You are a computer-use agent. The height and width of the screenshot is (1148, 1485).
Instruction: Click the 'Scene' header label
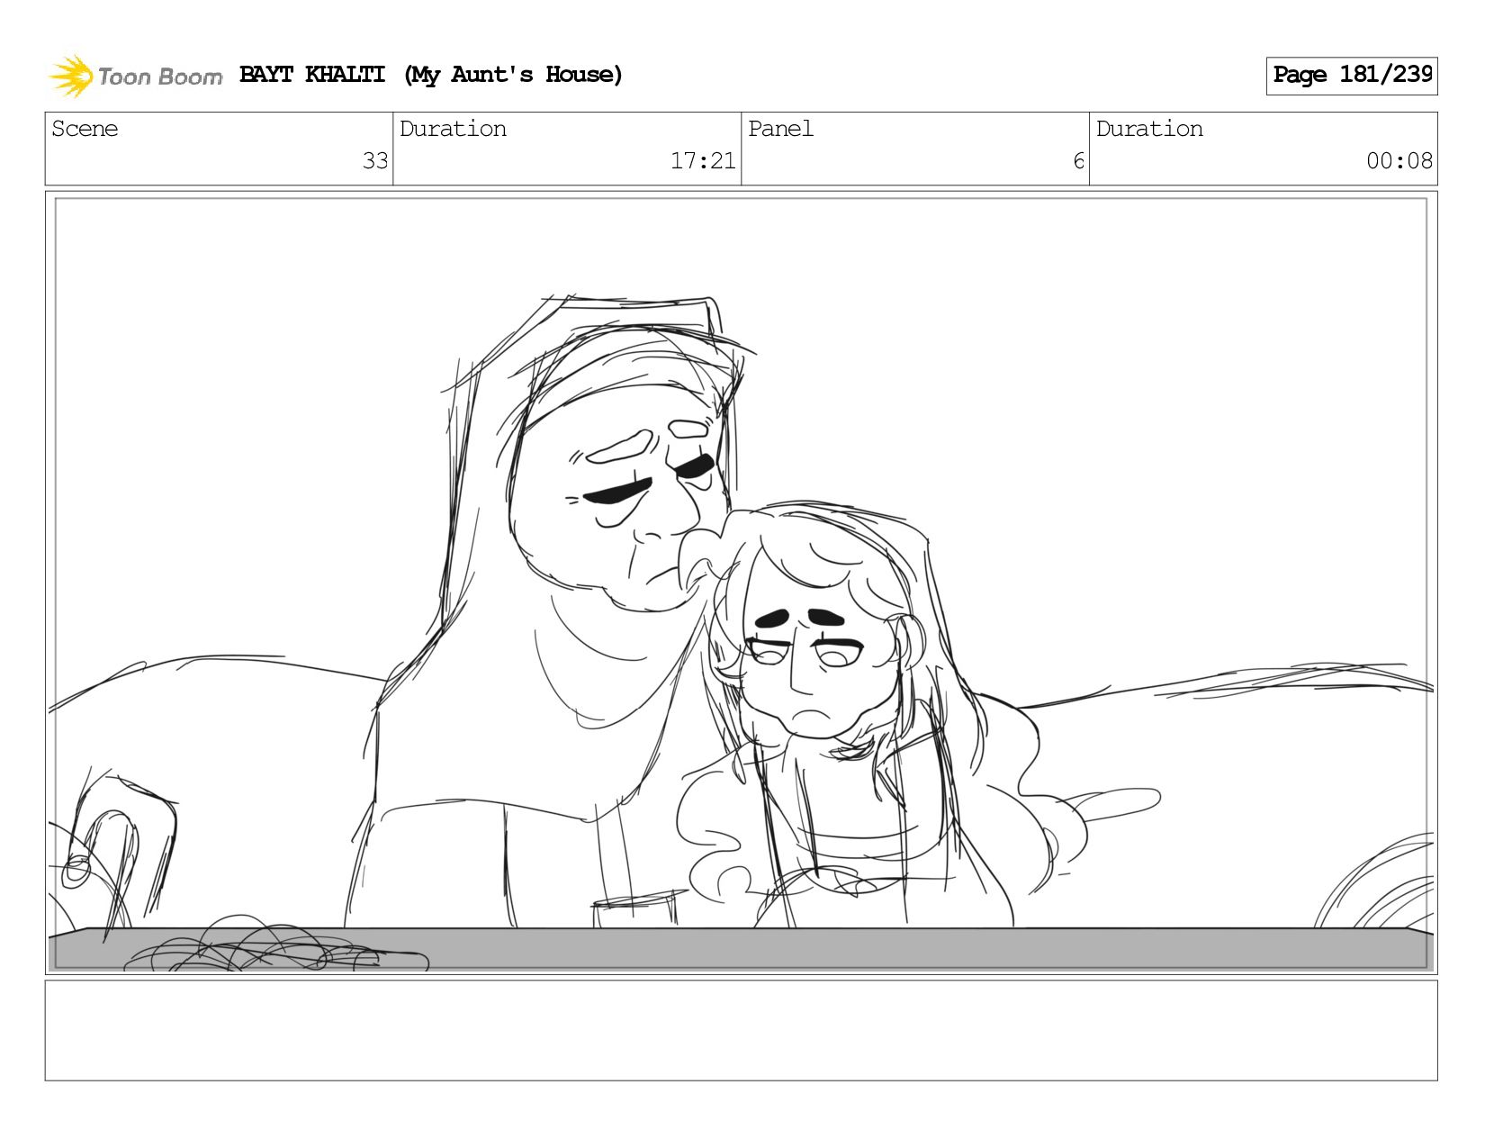pos(85,129)
